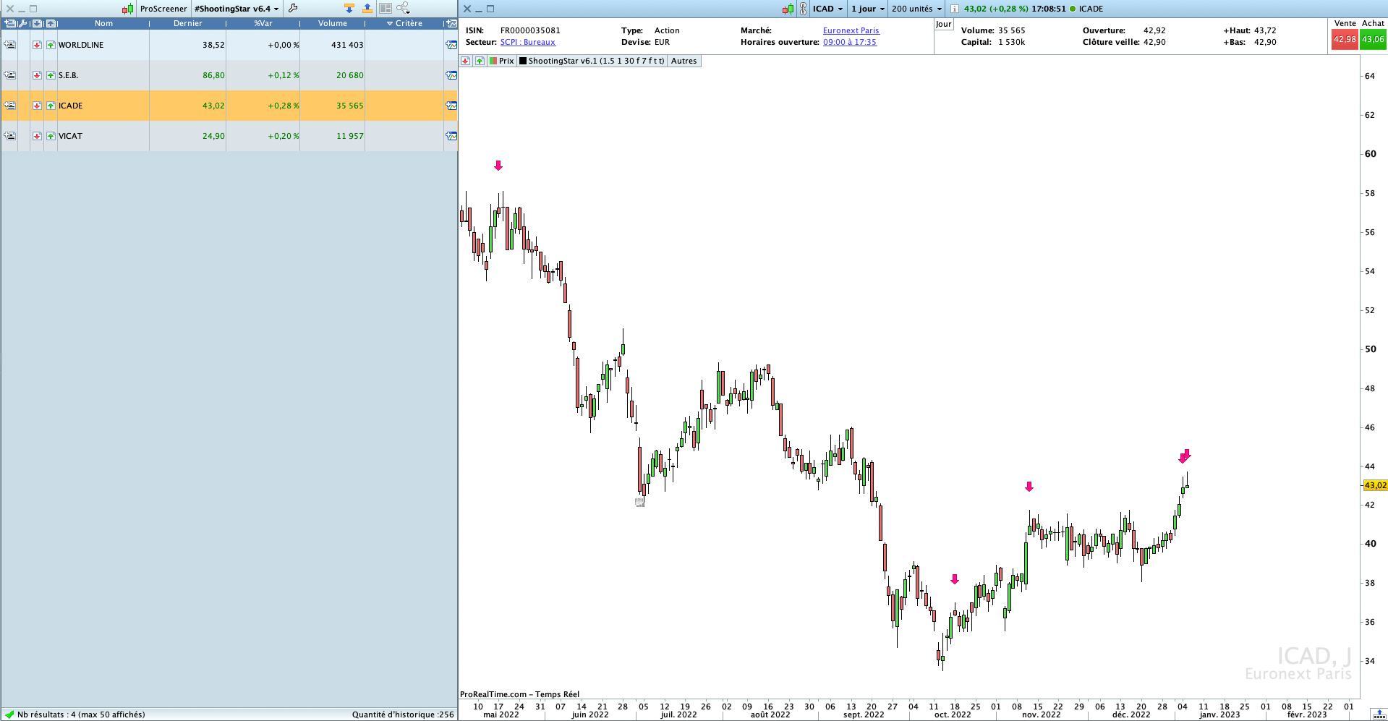Open the SCPI : Bureaux sector link

coord(528,42)
